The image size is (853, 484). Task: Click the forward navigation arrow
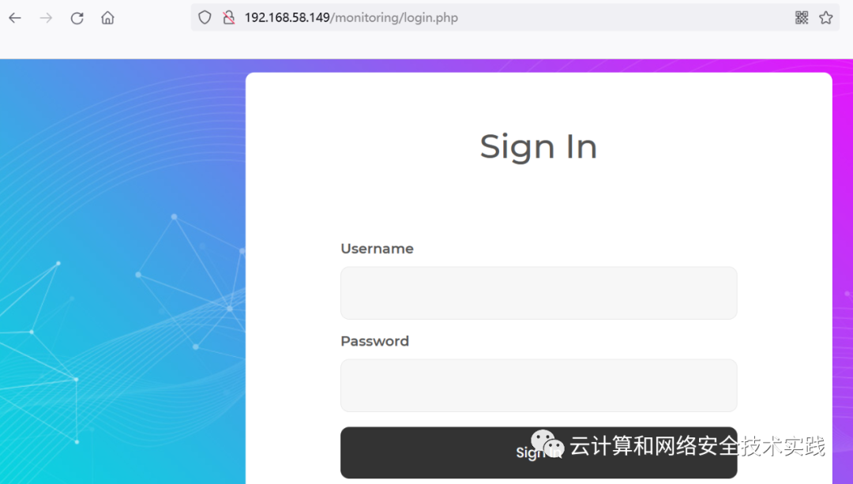47,18
